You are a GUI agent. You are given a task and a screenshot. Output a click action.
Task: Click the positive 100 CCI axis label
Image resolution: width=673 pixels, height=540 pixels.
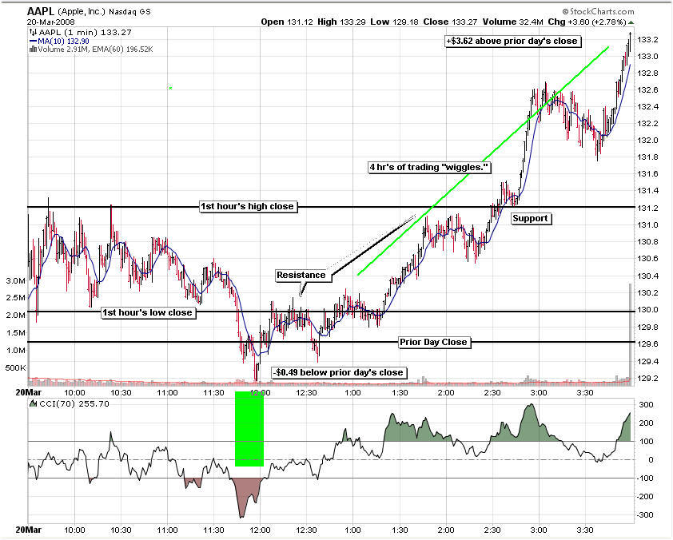(x=647, y=442)
